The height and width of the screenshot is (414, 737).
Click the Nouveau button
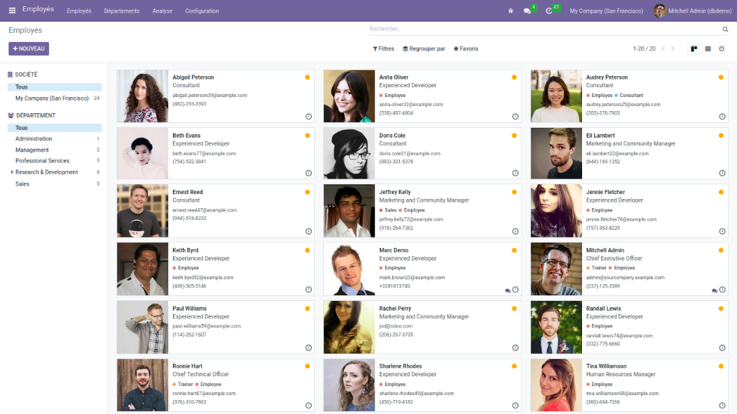[29, 49]
